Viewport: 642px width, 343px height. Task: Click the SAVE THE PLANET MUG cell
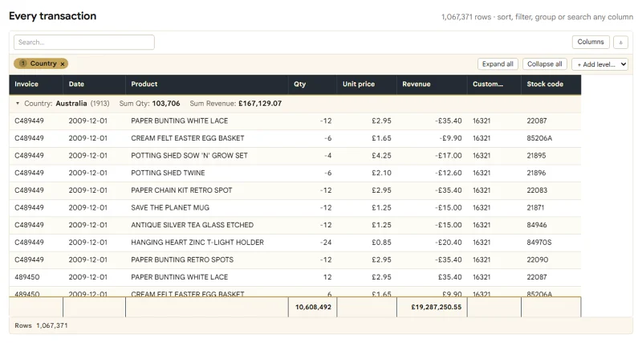tap(207, 208)
